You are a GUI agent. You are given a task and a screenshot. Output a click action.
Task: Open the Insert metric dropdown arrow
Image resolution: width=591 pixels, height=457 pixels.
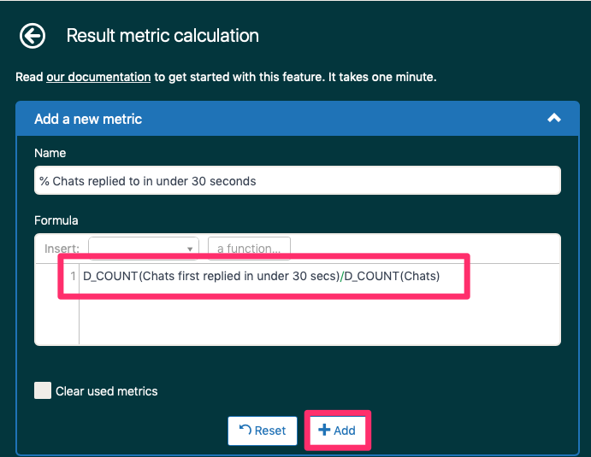(x=190, y=249)
